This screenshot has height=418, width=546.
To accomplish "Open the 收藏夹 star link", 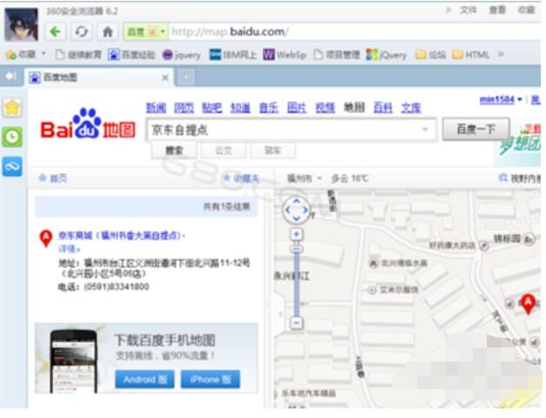I will click(242, 178).
